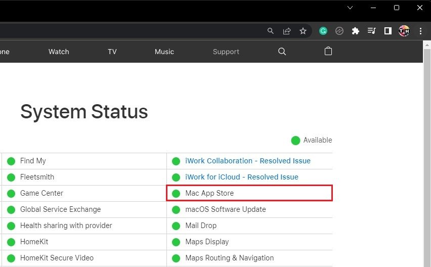Open iWork Collaboration - Resolved Issue link
The height and width of the screenshot is (267, 431).
click(x=248, y=161)
